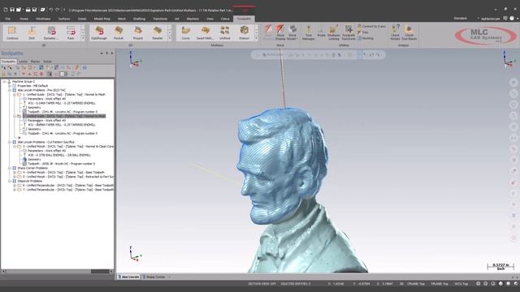Start a Dynamic Mill toolpath
This screenshot has width=520, height=292.
[51, 32]
